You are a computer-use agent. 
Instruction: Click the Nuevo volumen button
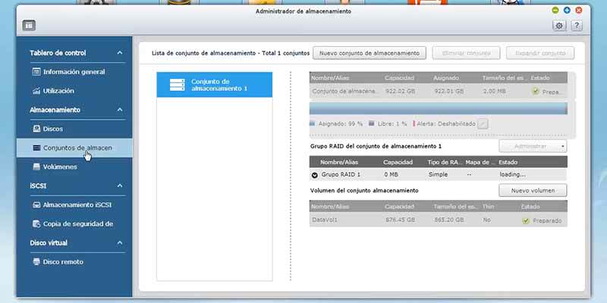[x=533, y=190]
